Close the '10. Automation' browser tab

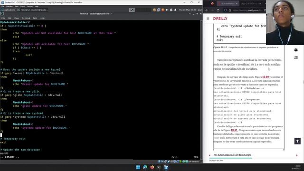coord(237,3)
